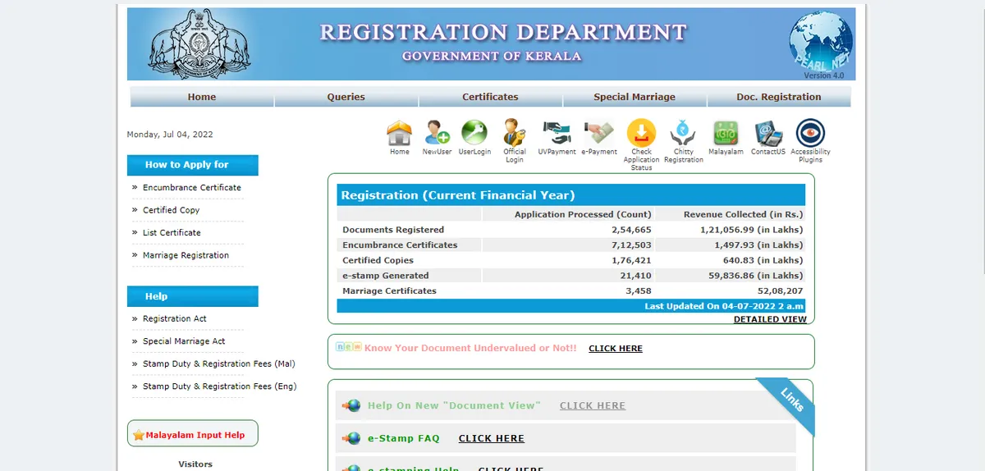Open the e-Payment cash icon

pyautogui.click(x=599, y=133)
